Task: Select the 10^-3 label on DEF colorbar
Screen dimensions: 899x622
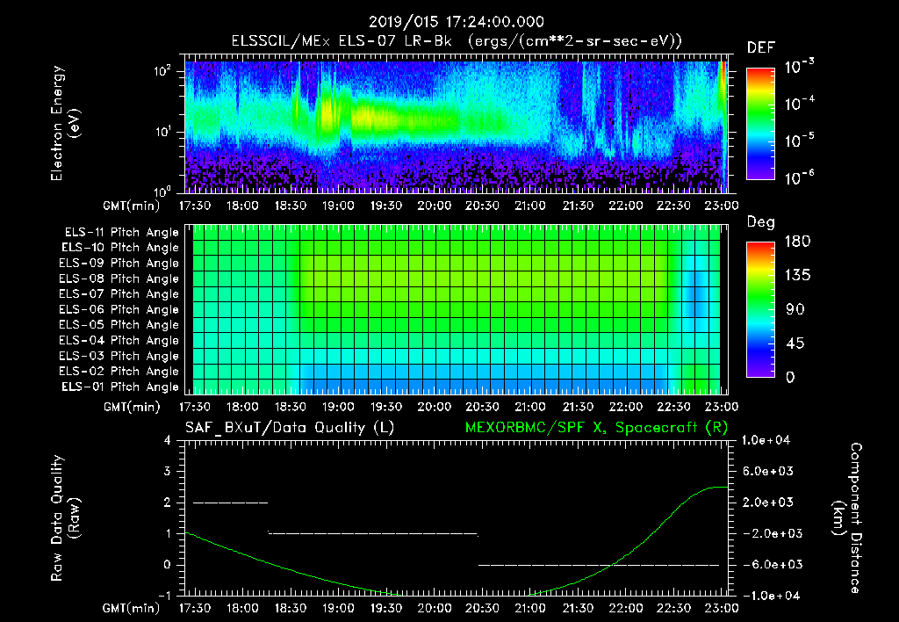Action: pyautogui.click(x=799, y=67)
